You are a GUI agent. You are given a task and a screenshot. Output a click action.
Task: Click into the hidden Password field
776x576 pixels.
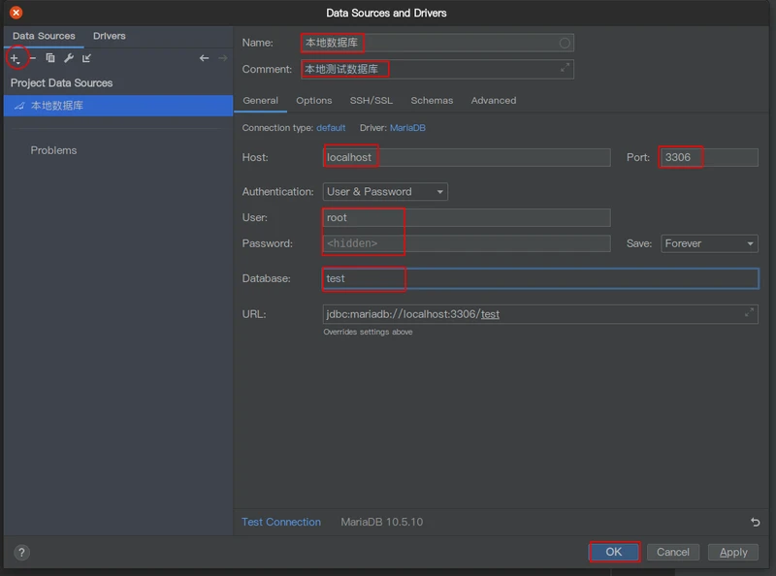(x=467, y=243)
